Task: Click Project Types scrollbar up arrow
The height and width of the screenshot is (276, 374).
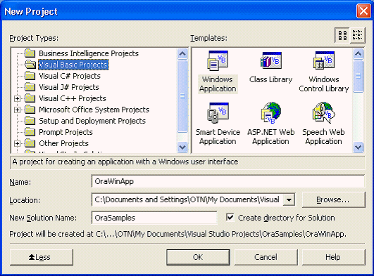Action: coord(182,54)
